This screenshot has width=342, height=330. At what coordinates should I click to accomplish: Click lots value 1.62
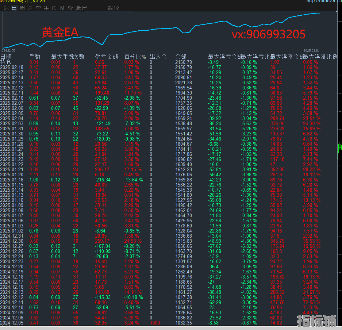pos(34,302)
